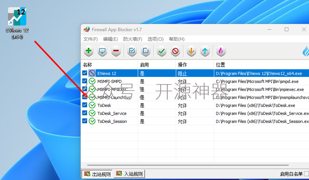Click the orange Move Down arrow icon
This screenshot has width=309, height=180.
coord(191,51)
